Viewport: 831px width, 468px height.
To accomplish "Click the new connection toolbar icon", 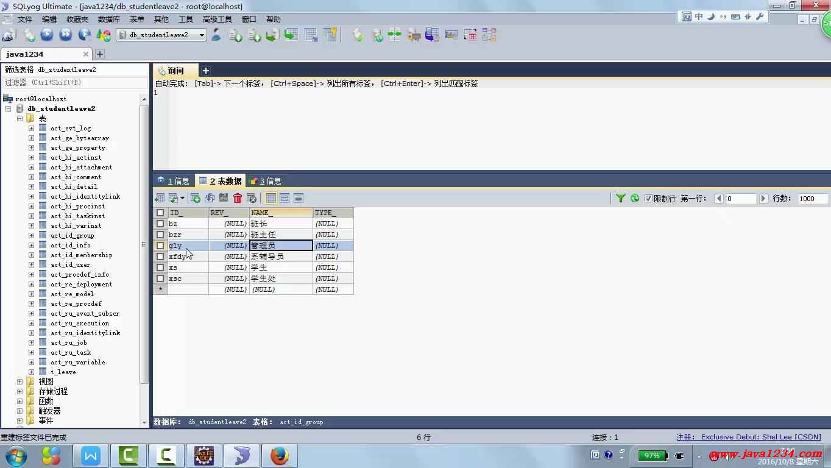I will (x=9, y=35).
